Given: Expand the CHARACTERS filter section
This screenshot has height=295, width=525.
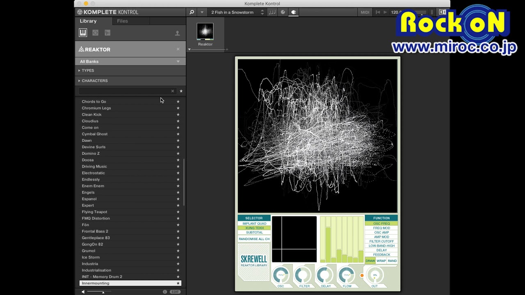Looking at the screenshot, I should 94,81.
